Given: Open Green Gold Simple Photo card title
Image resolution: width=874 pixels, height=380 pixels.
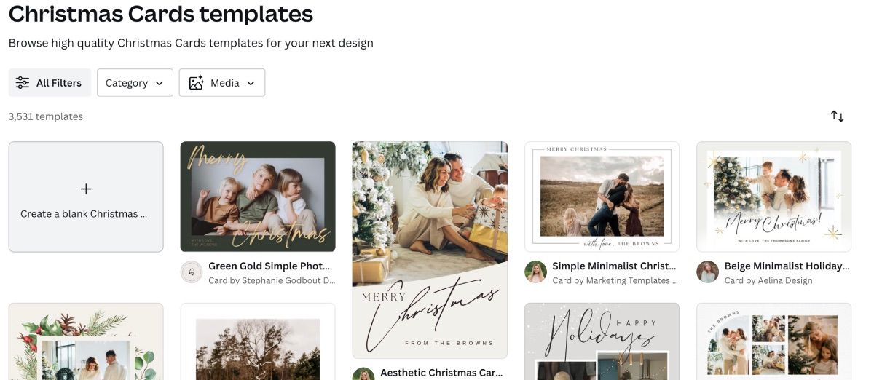Looking at the screenshot, I should [269, 266].
